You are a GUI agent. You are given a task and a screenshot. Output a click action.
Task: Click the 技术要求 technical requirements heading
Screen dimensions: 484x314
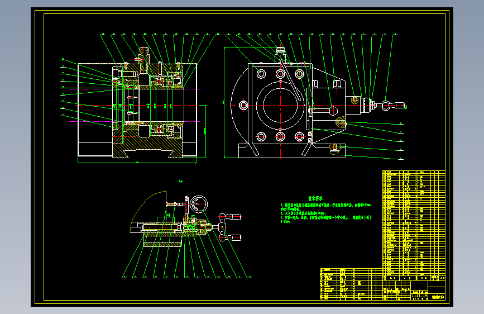315,198
